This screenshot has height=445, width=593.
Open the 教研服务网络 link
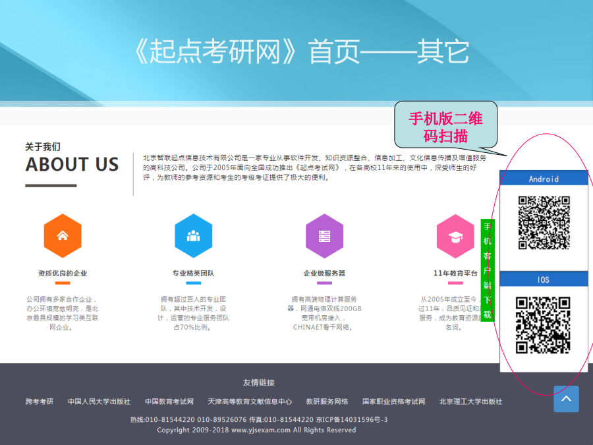327,401
